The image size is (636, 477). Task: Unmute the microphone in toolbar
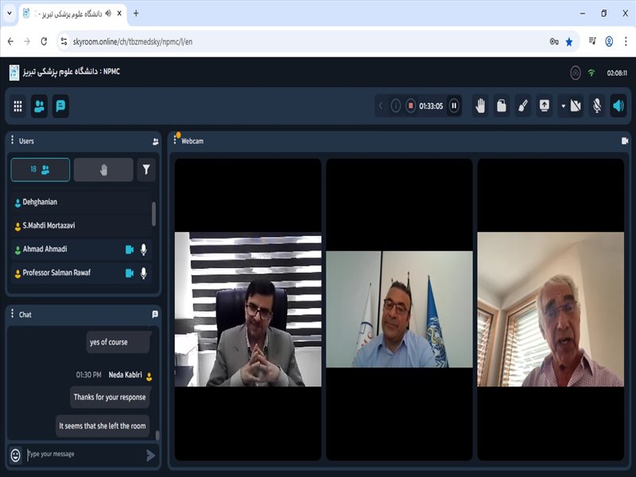[x=597, y=106]
